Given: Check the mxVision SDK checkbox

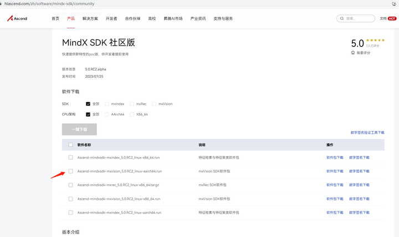Looking at the screenshot, I should (x=154, y=104).
